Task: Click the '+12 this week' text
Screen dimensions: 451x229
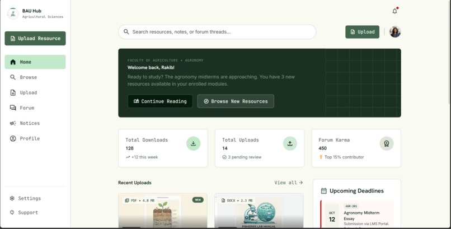Action: (145, 157)
